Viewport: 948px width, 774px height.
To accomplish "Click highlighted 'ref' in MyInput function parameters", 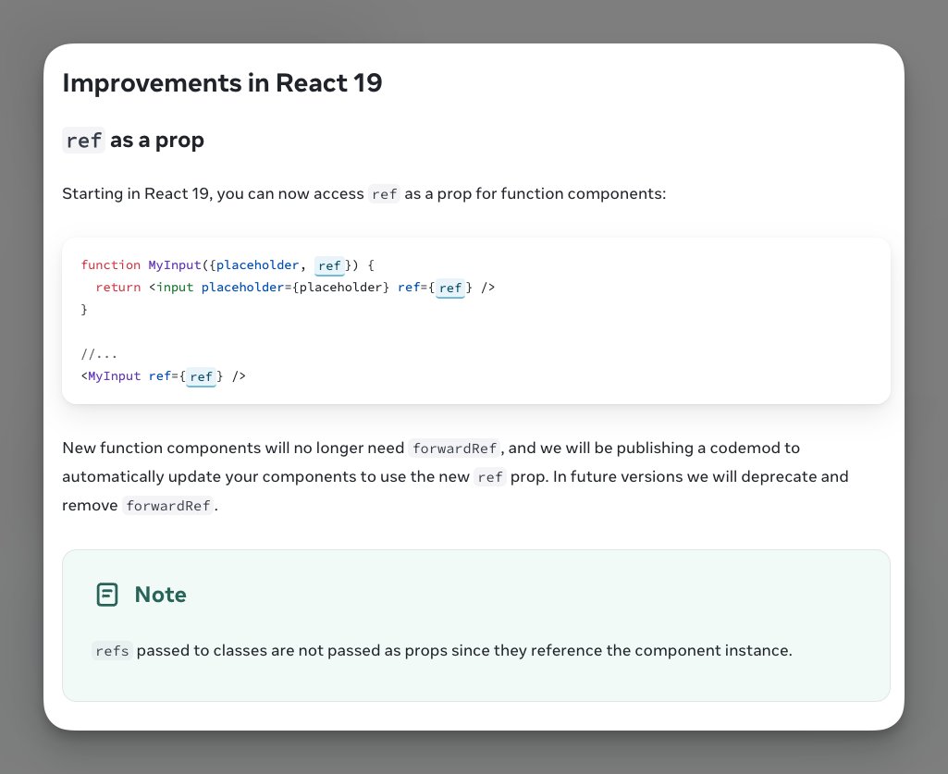I will point(329,265).
